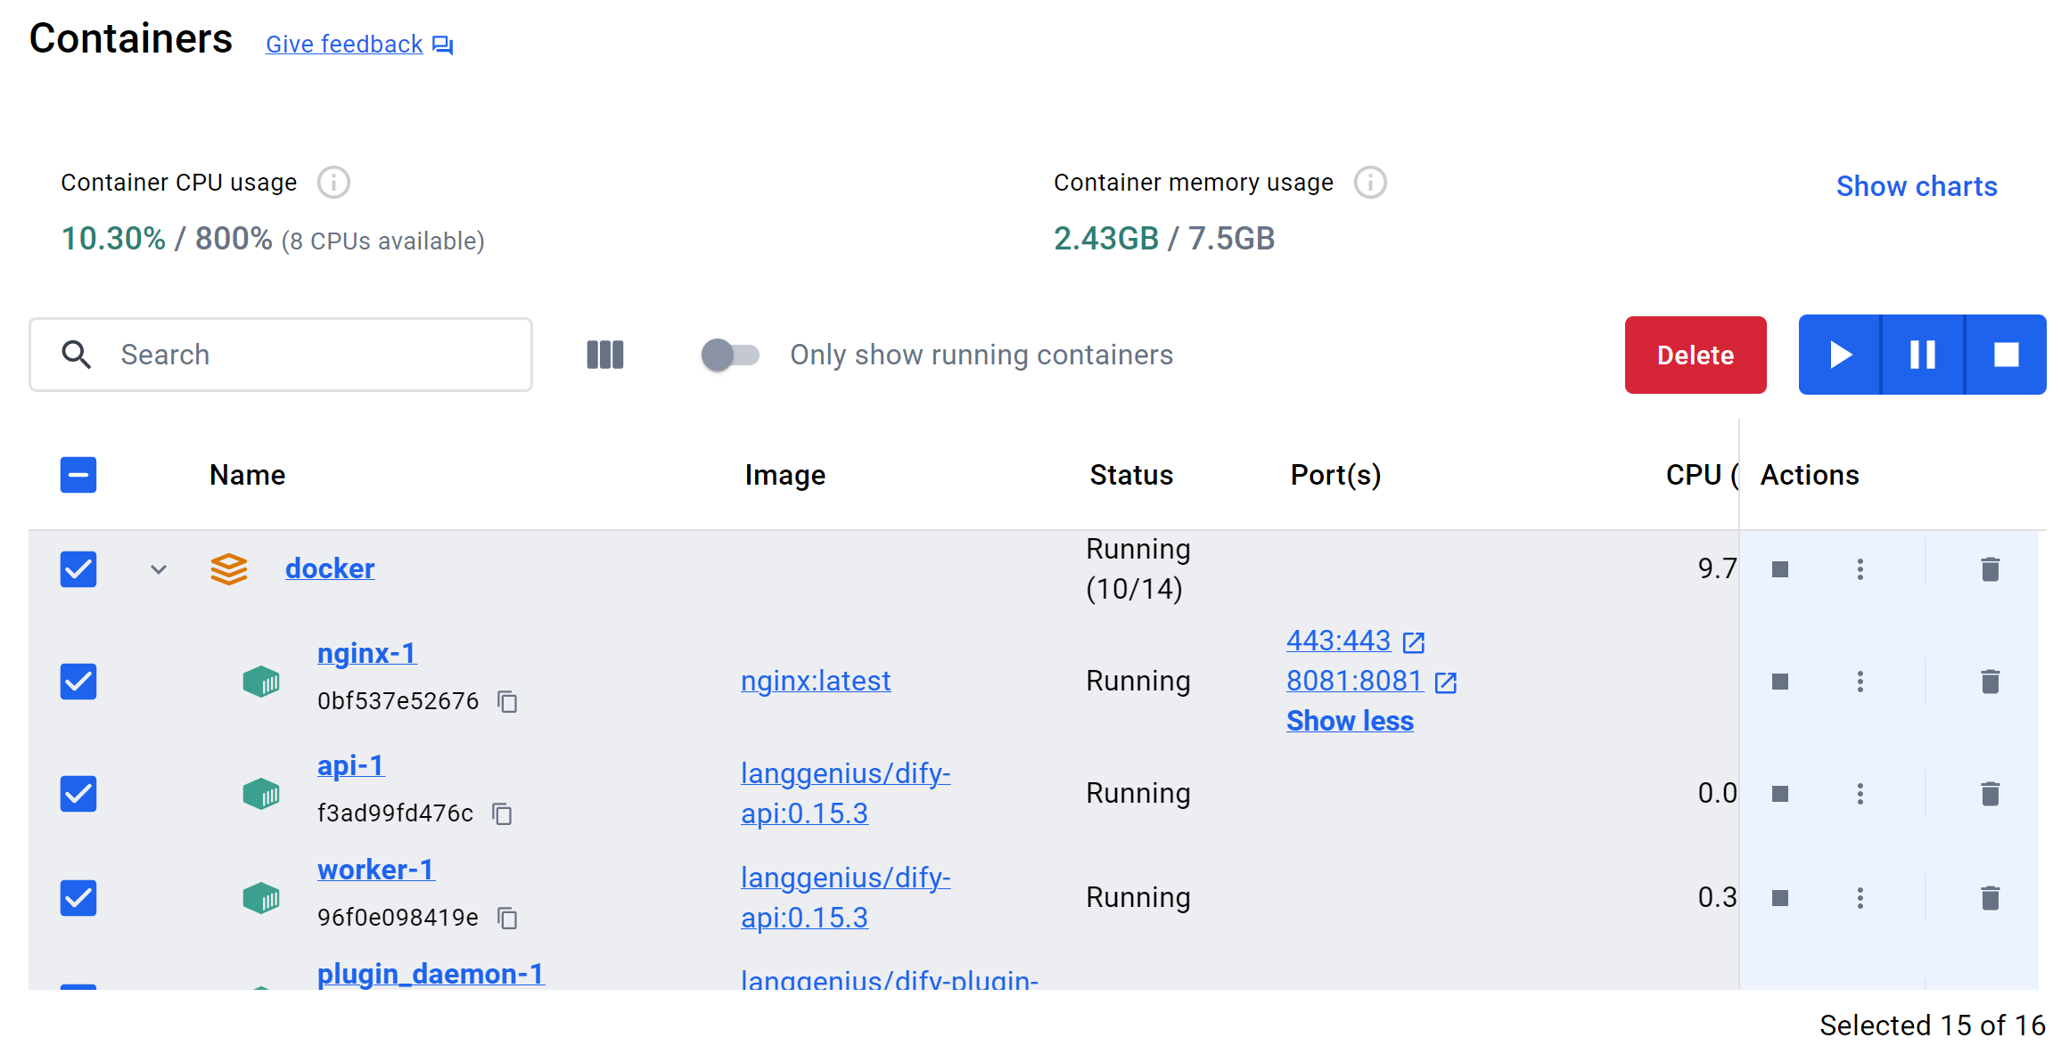Click the docker compose stack icon
This screenshot has width=2061, height=1062.
229,569
